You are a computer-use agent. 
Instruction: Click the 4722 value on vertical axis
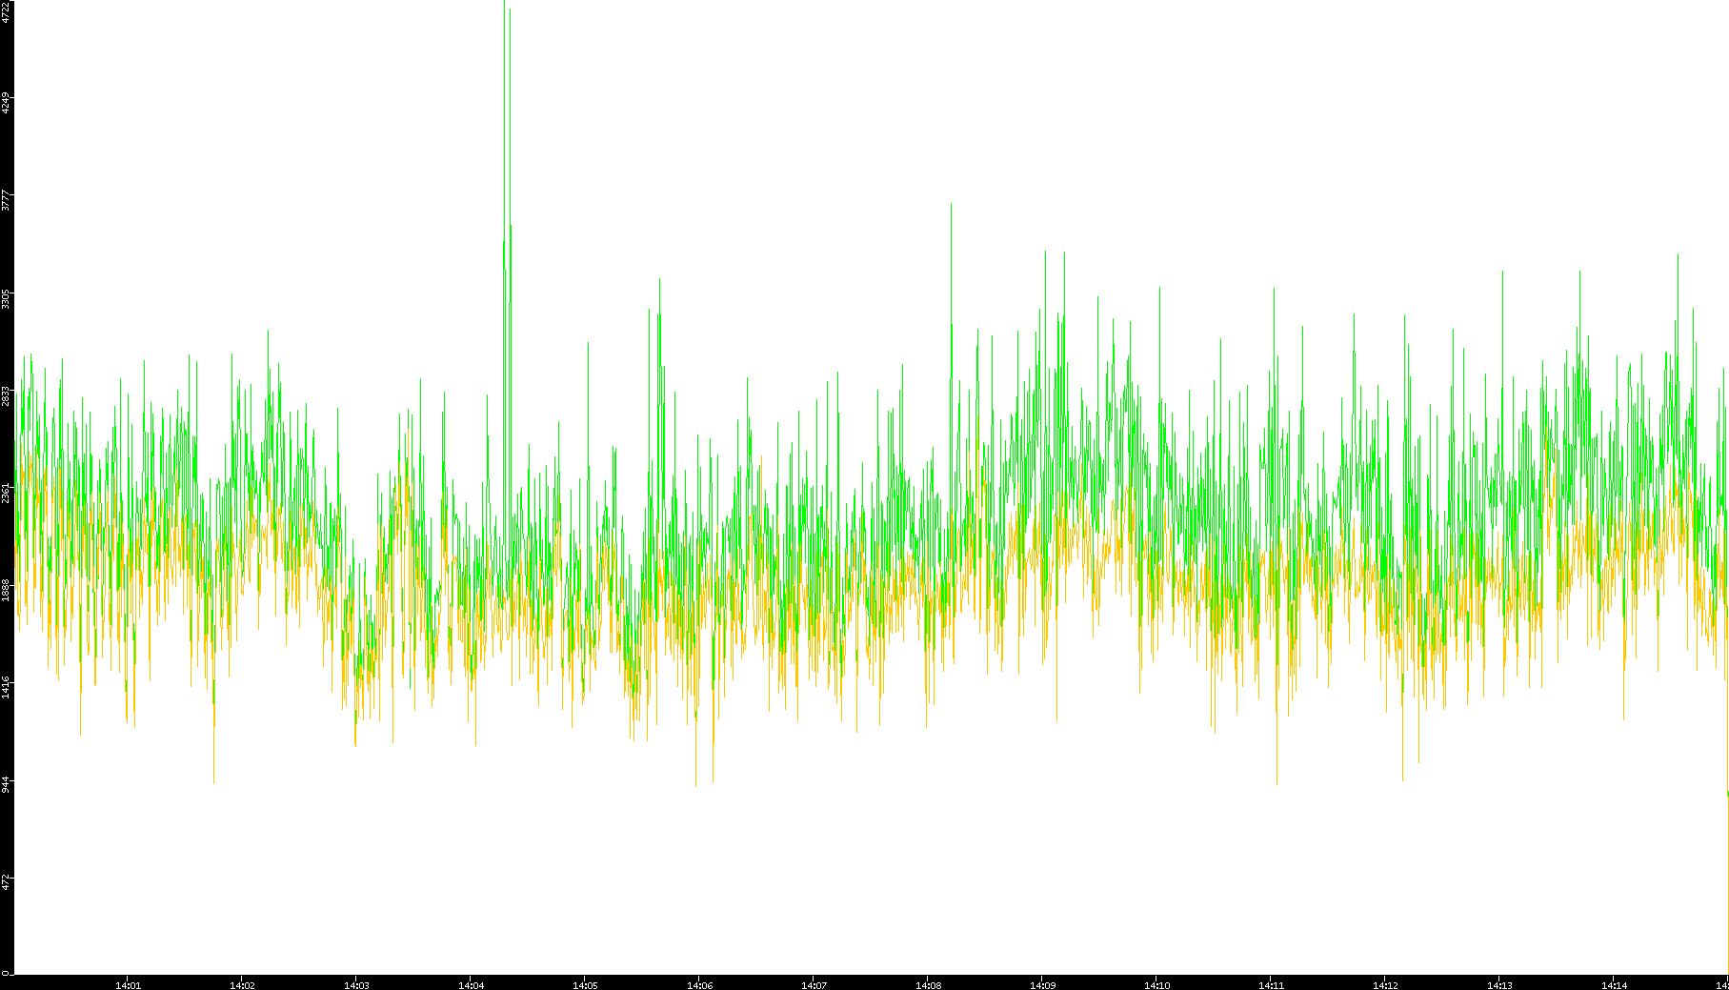point(6,12)
